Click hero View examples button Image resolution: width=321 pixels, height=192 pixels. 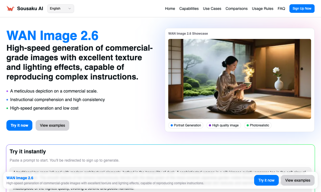click(x=52, y=125)
